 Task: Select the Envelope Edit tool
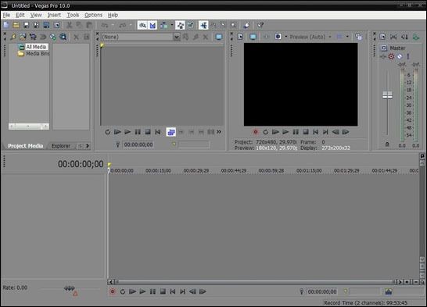click(x=213, y=25)
